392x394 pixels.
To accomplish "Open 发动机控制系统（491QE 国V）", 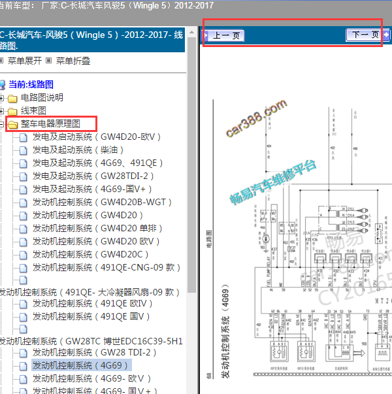I will 91,317.
